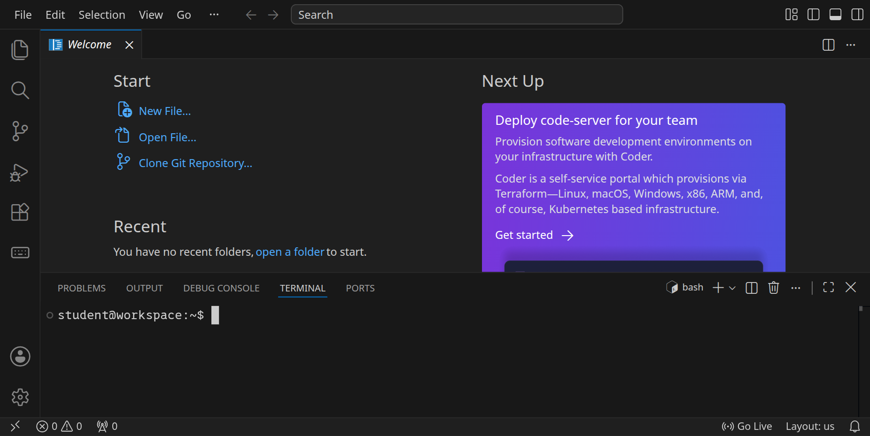Switch to the DEBUG CONSOLE tab

(x=221, y=288)
